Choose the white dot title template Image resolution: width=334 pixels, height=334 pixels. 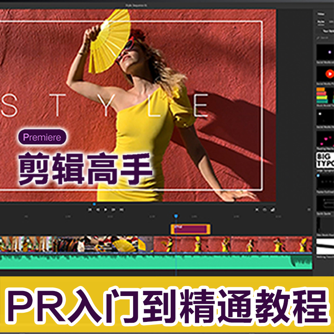click(325, 117)
